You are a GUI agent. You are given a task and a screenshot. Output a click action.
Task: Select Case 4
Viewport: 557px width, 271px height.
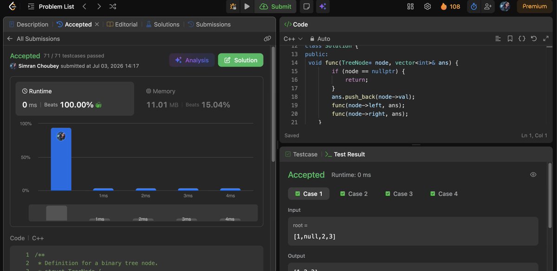pos(444,194)
